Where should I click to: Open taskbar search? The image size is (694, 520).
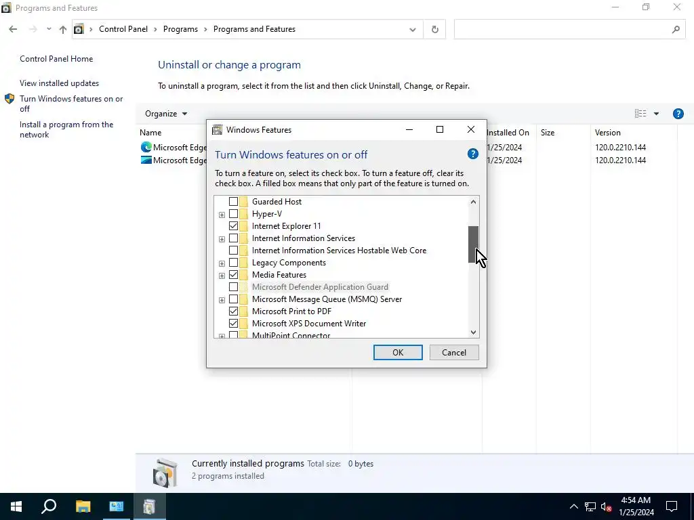[49, 506]
